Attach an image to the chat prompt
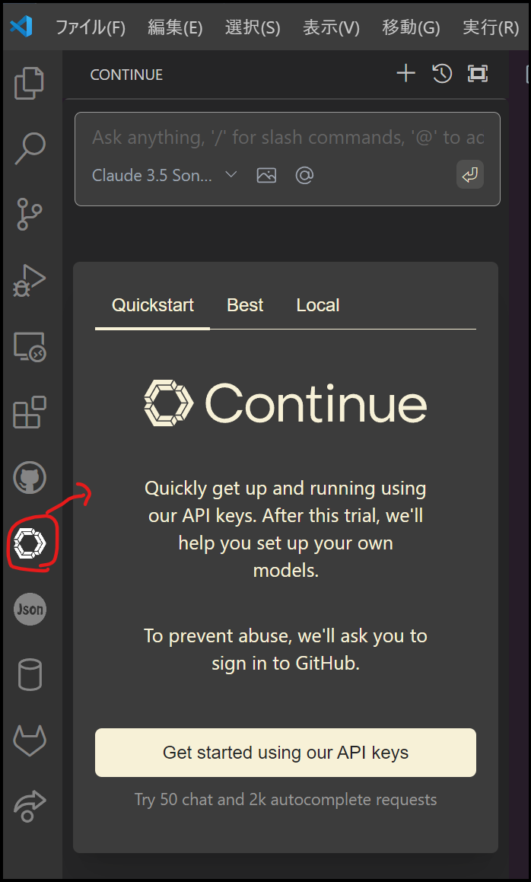This screenshot has height=882, width=531. 266,175
